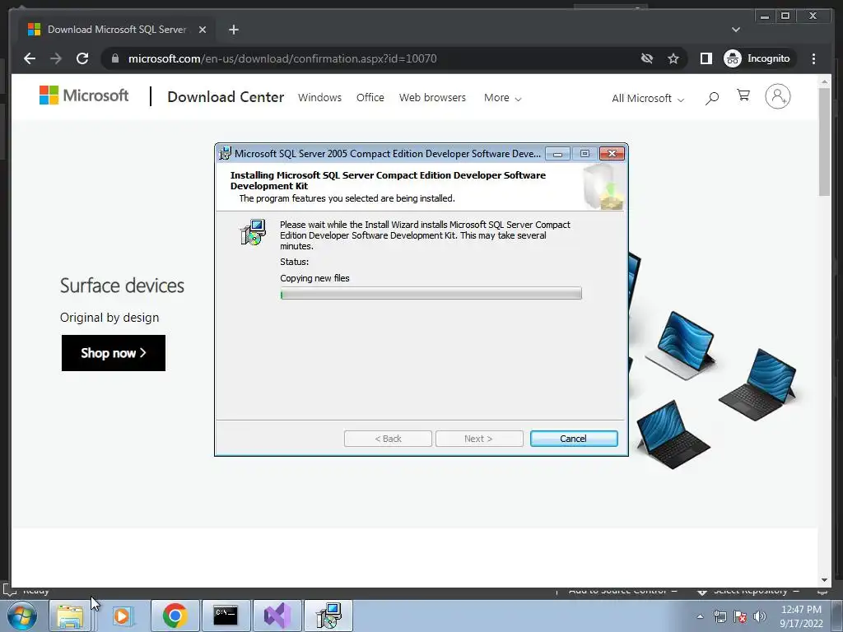Minimize the SQL Server installer window
The width and height of the screenshot is (843, 632).
557,154
